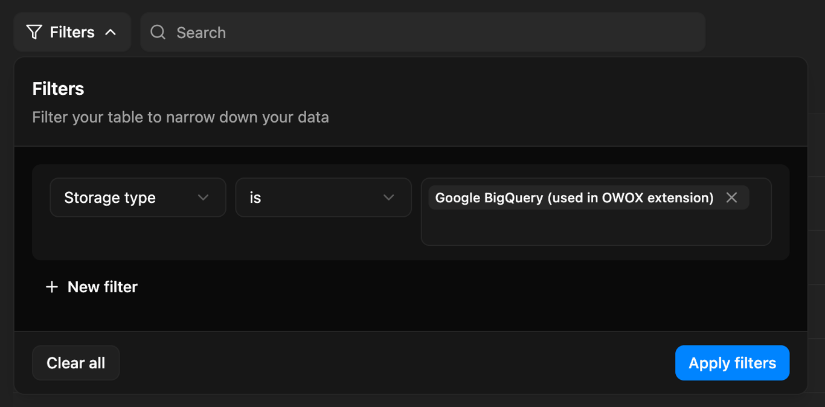The image size is (825, 407).
Task: Clear all active filters
Action: pos(75,362)
